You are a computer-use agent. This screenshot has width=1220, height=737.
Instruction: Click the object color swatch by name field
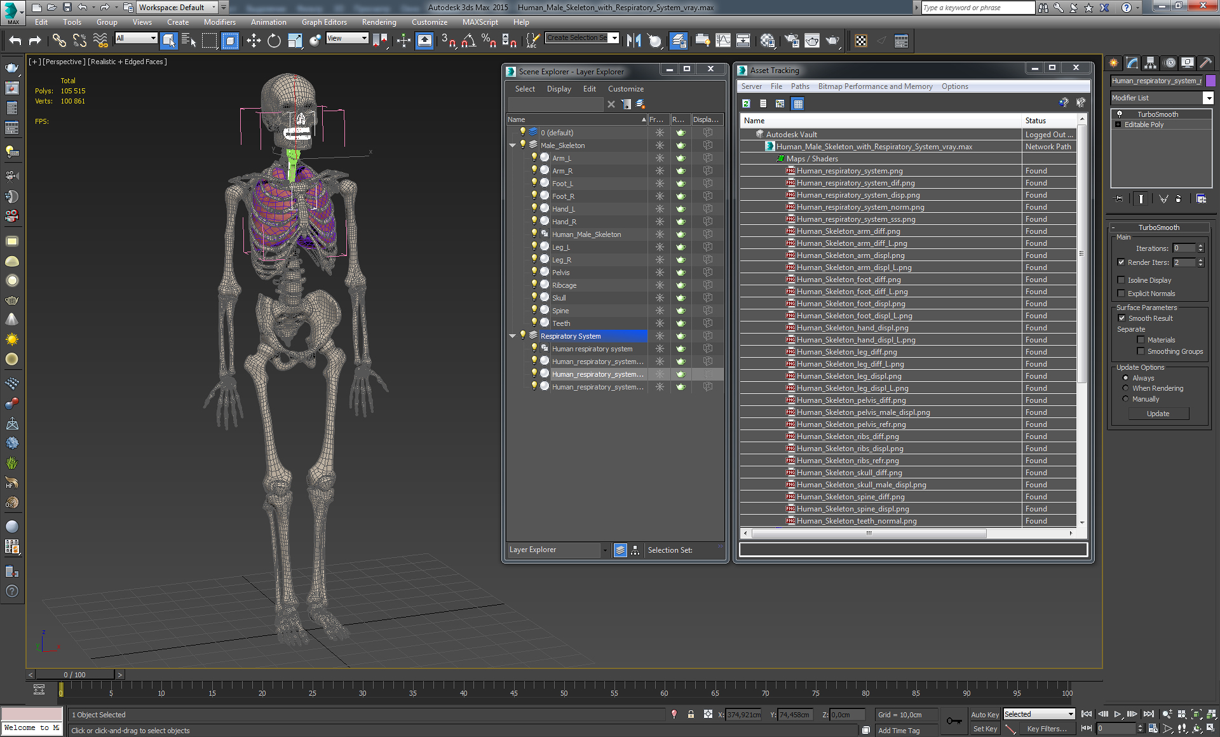click(1210, 81)
